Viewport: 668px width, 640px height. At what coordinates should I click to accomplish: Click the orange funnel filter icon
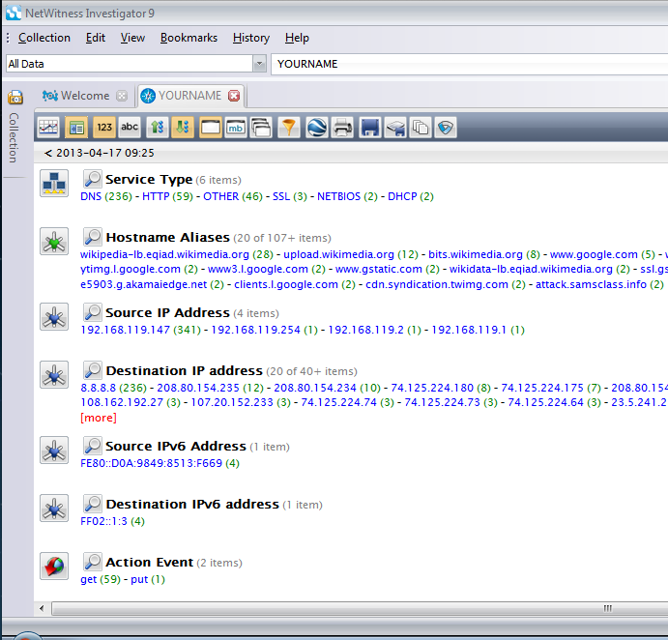point(288,127)
